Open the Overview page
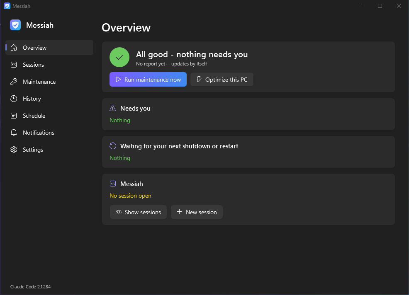409x295 pixels. (49, 47)
